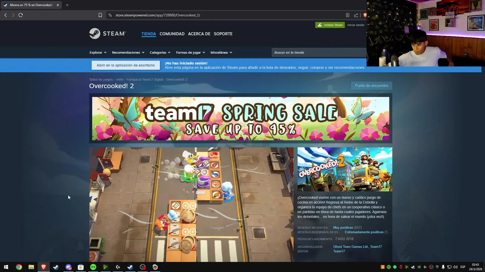Screen dimensions: 485x272
Task: Click the Steam logo in the page header
Action: tap(107, 34)
